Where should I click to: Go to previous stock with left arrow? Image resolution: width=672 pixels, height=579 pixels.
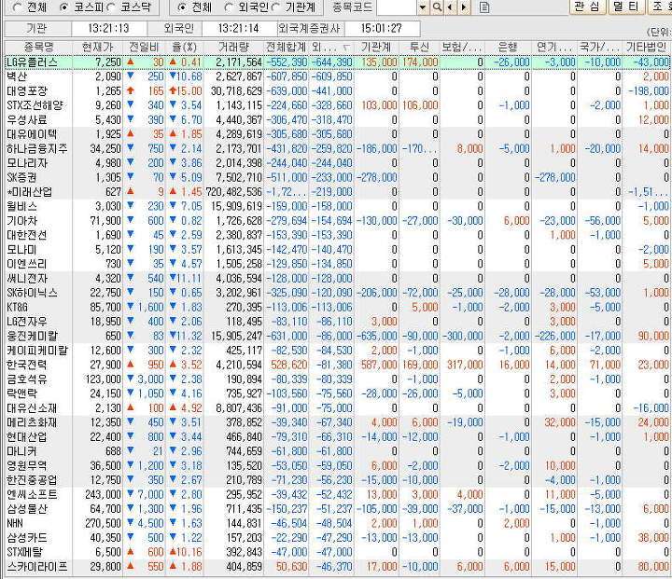450,7
